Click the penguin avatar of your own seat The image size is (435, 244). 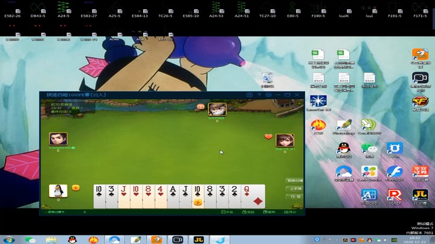click(58, 191)
